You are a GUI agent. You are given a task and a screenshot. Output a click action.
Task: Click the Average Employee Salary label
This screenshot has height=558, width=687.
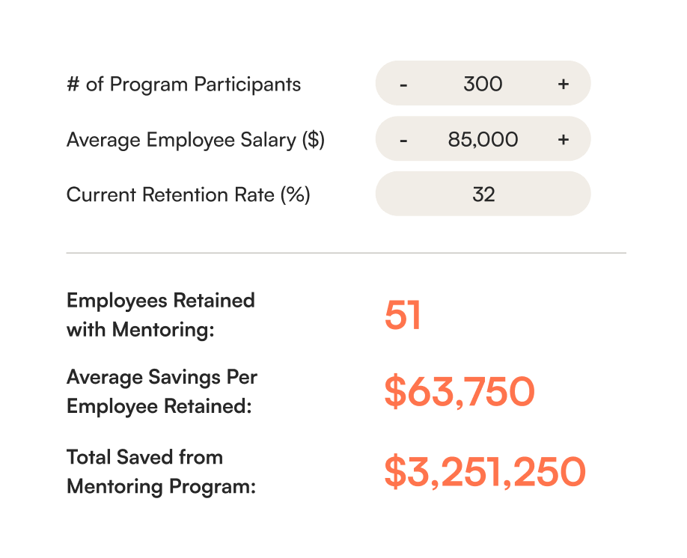pyautogui.click(x=195, y=140)
